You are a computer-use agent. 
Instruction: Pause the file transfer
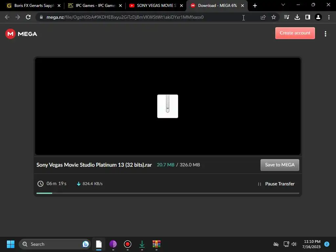(276, 184)
